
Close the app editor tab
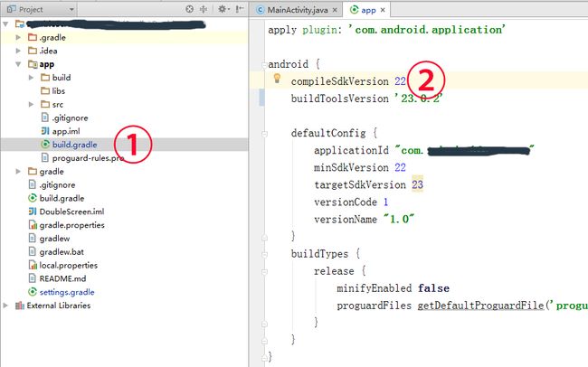point(383,10)
